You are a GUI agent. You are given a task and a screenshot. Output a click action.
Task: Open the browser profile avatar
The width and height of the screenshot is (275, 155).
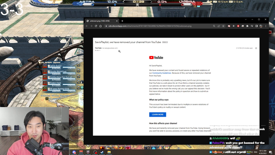261,26
